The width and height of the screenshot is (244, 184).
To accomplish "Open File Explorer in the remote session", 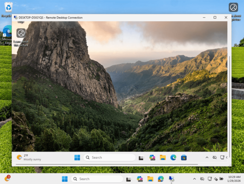I will pyautogui.click(x=163, y=157).
